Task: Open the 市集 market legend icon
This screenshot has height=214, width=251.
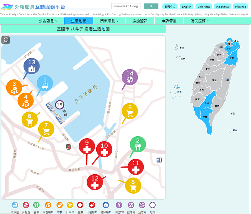Action: pyautogui.click(x=59, y=205)
